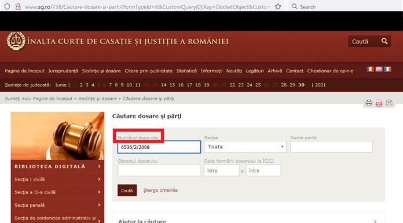Select court session day 14

pyautogui.click(x=164, y=85)
